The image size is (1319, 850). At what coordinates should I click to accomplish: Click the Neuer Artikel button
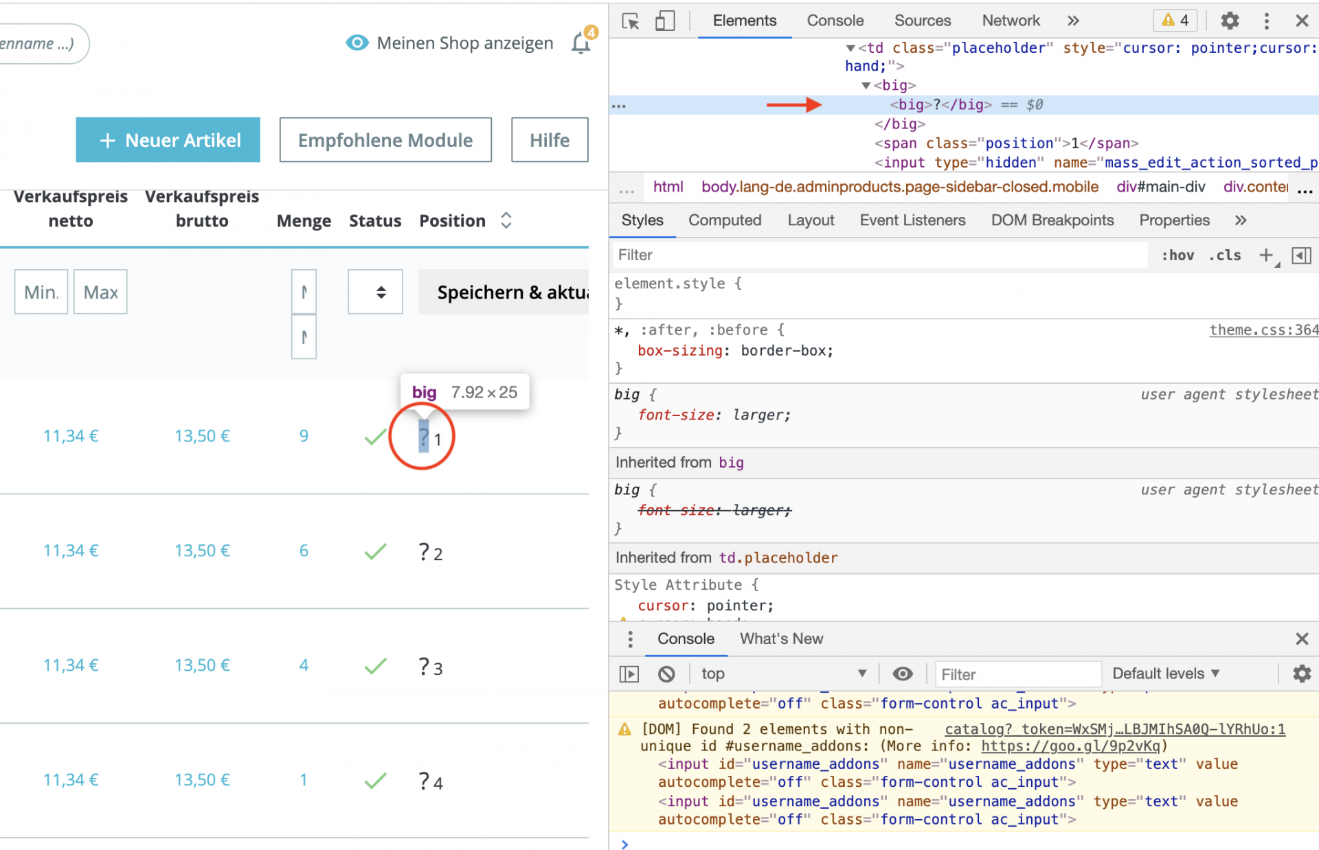[x=168, y=140]
